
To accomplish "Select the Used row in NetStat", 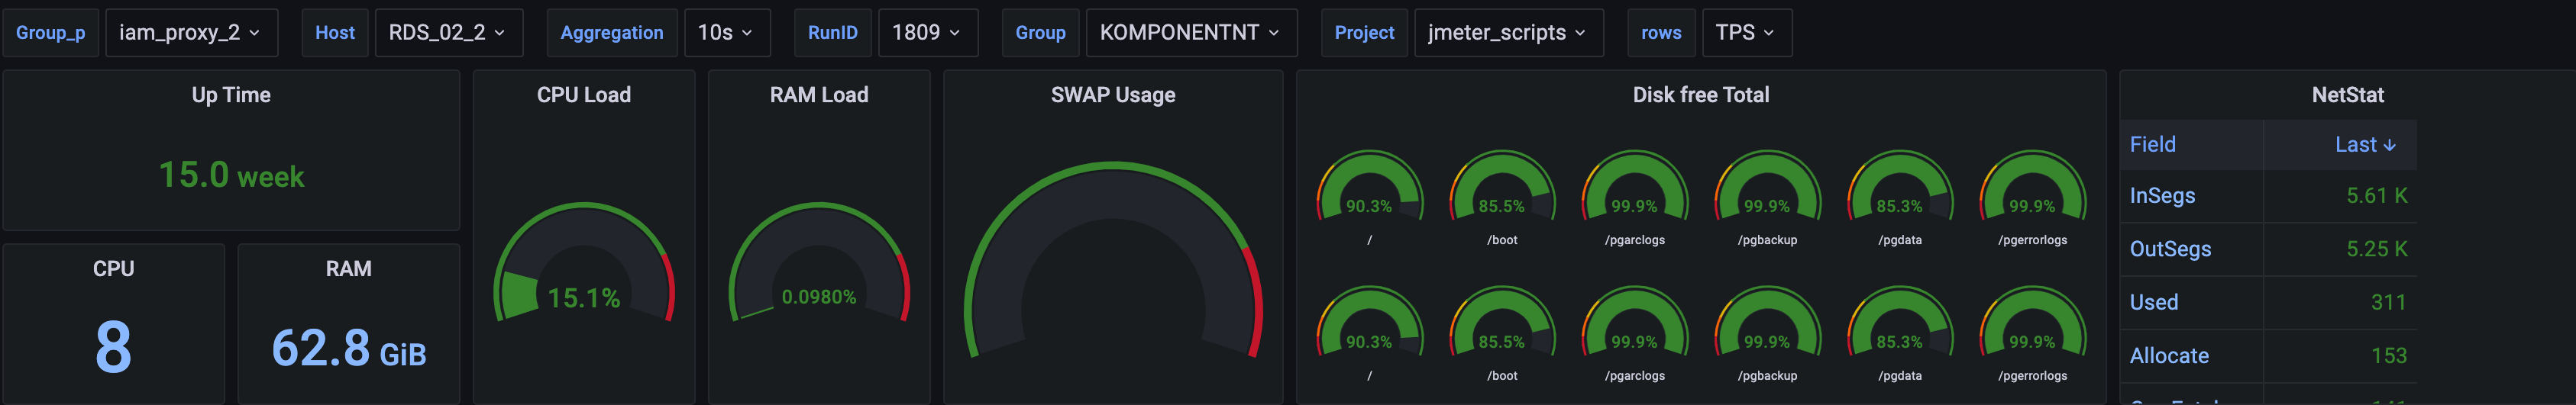I will tap(2269, 302).
